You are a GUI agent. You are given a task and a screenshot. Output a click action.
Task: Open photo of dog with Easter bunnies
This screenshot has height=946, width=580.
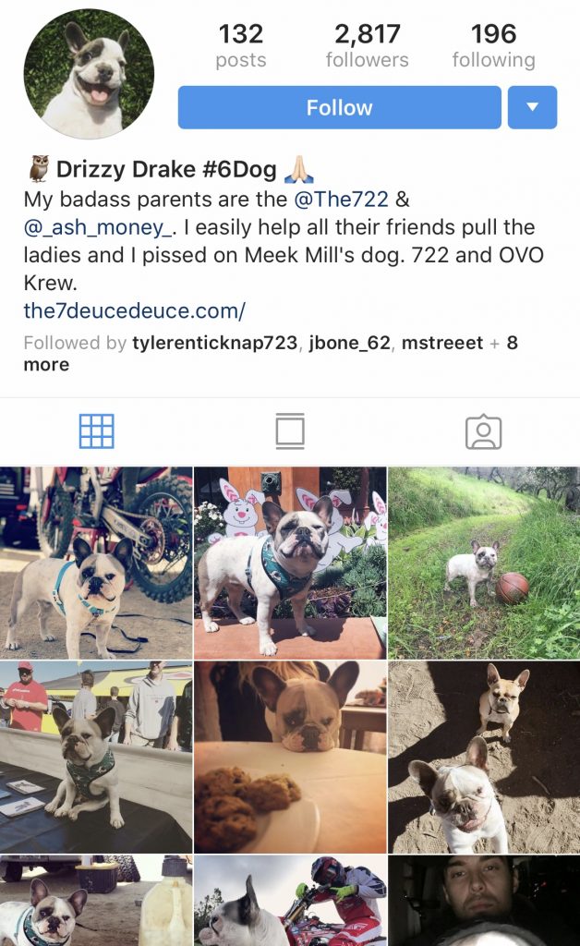tap(290, 563)
